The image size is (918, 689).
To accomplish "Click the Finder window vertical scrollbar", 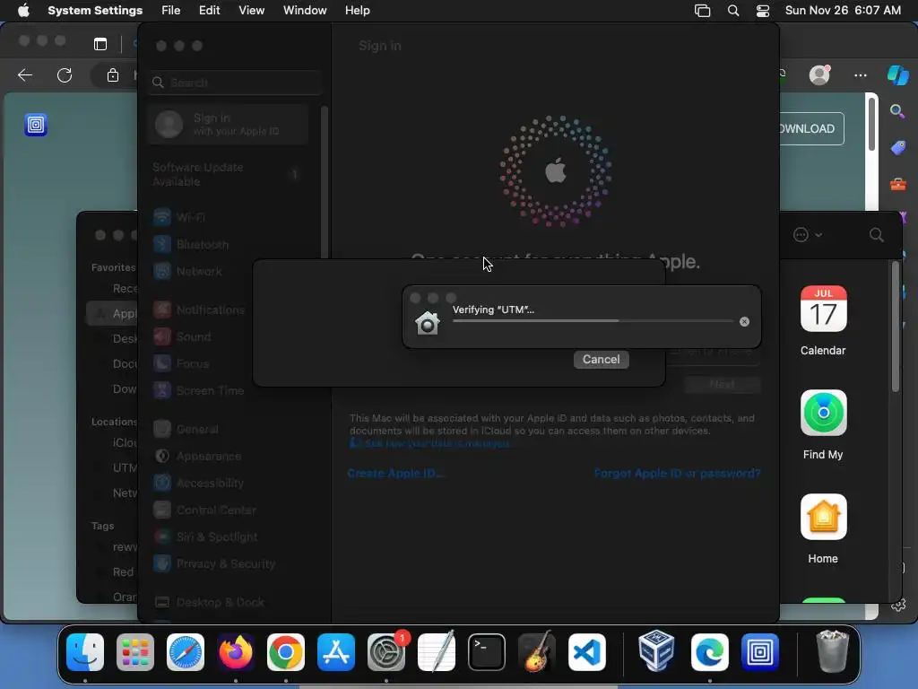I will coord(896,327).
